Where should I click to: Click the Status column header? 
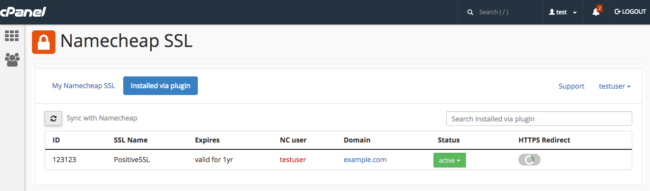(x=449, y=140)
